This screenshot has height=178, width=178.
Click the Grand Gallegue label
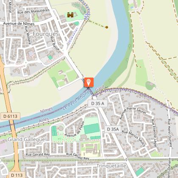click(26, 139)
